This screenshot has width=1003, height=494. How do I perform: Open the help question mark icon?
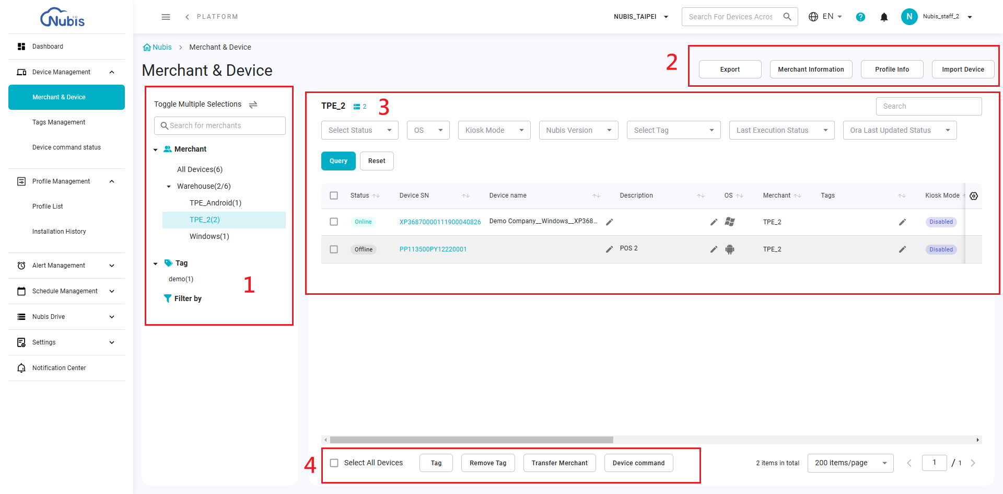[860, 17]
